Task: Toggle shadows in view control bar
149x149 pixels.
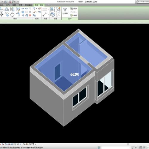Action: [x=3, y=144]
